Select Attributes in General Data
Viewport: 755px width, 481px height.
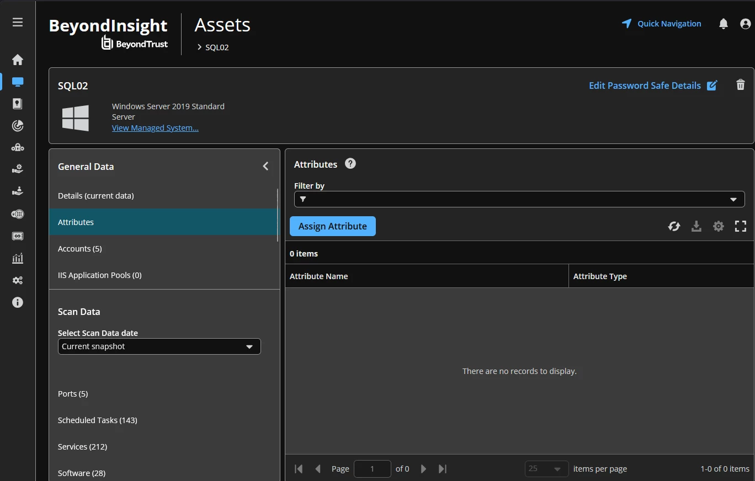(x=163, y=222)
